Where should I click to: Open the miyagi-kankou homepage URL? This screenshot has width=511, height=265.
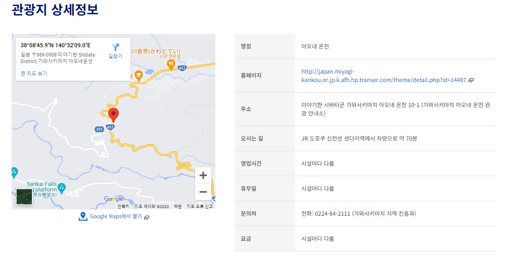(x=384, y=76)
